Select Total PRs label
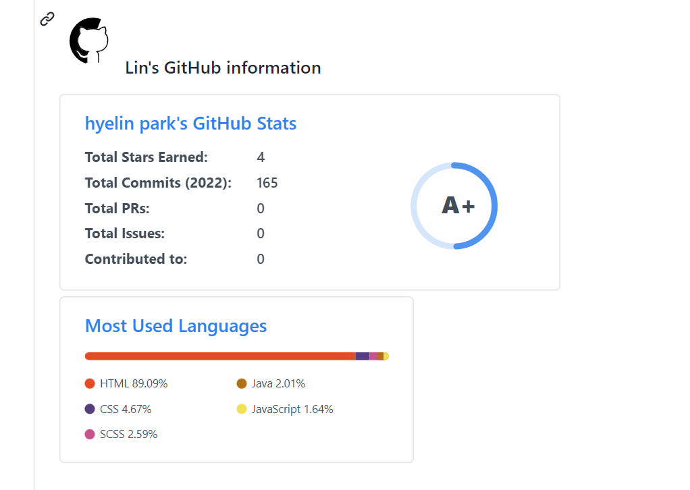Screen dimensions: 690x490 pos(117,208)
